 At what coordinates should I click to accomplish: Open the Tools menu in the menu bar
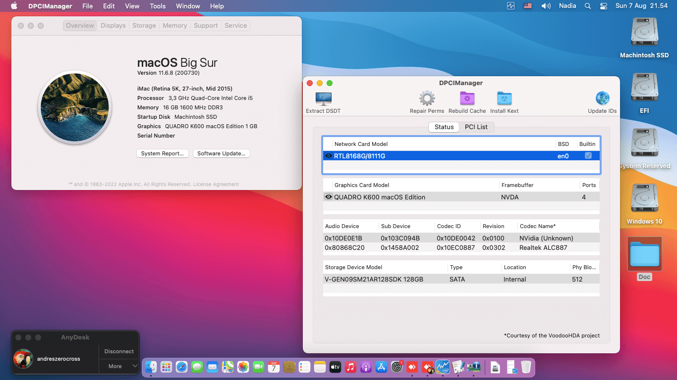tap(157, 6)
